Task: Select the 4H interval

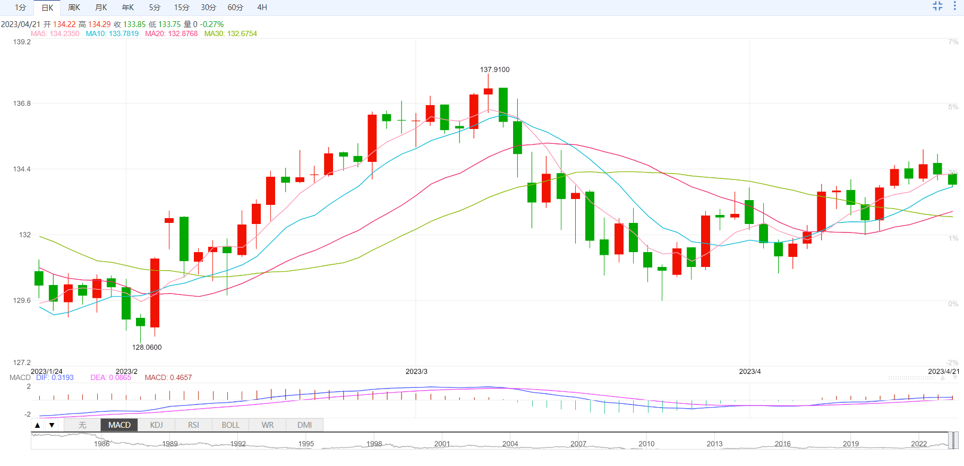Action: point(262,7)
